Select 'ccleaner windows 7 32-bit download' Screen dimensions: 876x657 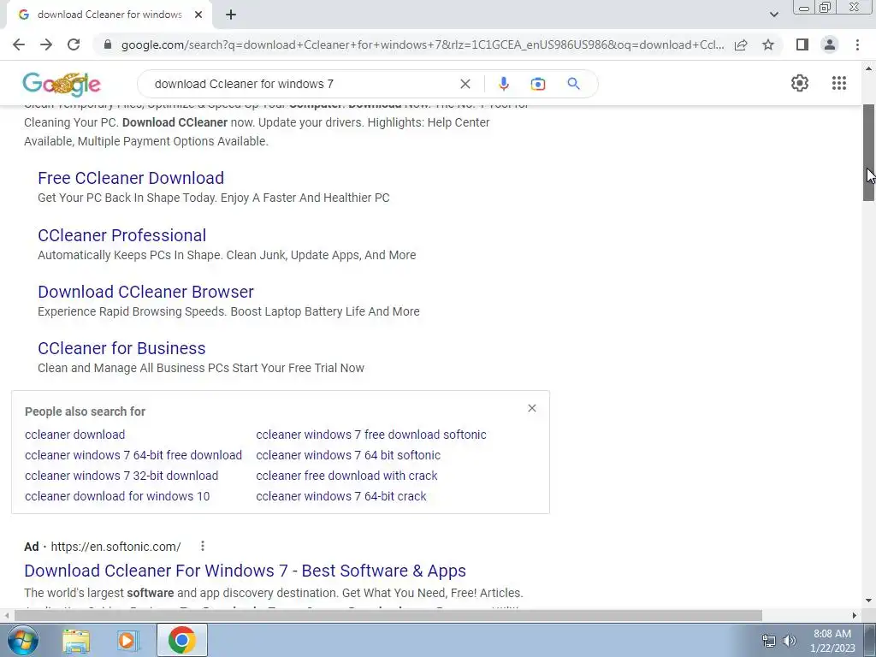121,476
